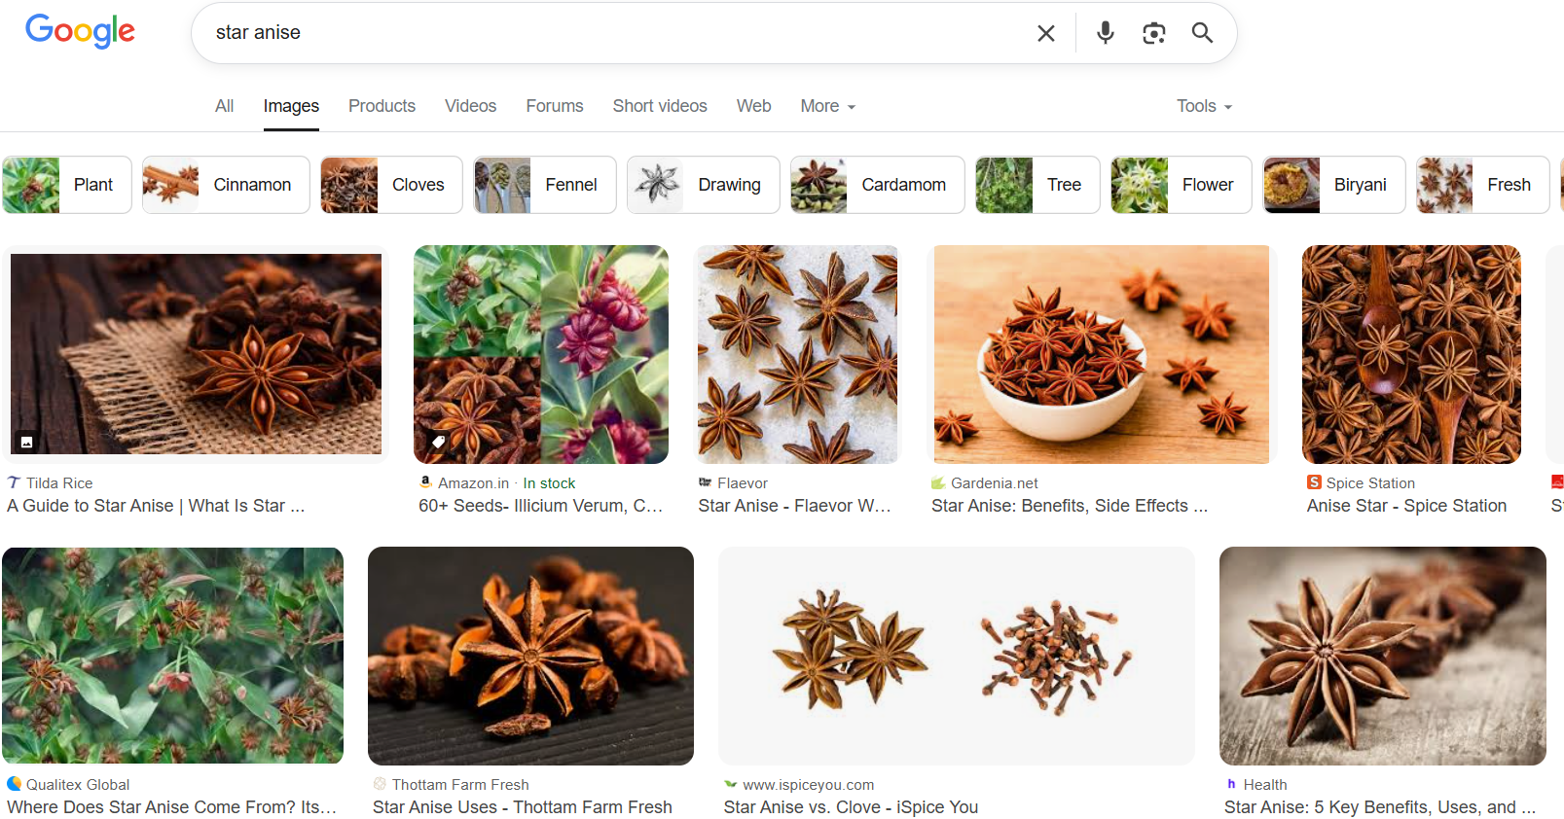Viewport: 1564px width, 819px height.
Task: Click the Health site favicon
Action: tap(1231, 784)
